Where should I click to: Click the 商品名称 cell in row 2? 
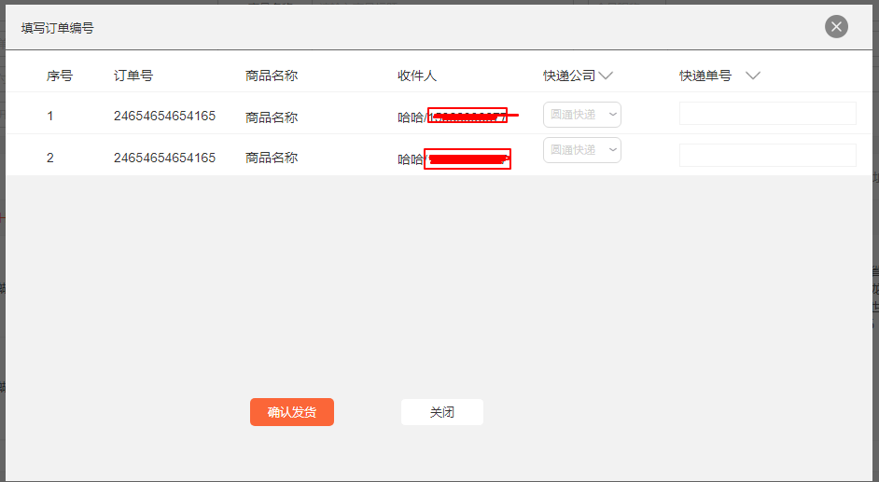coord(272,158)
